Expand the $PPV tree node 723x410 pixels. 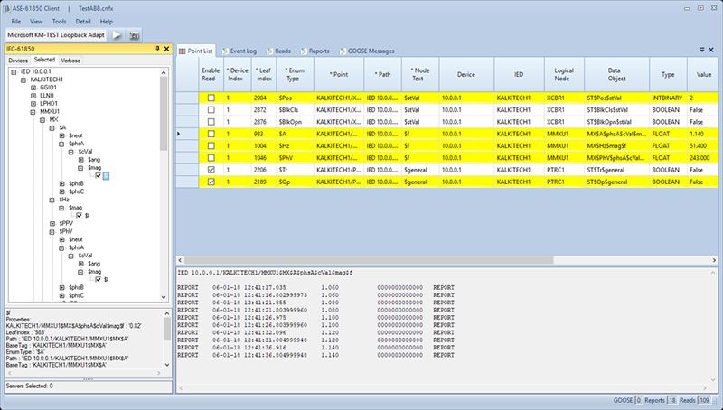coord(52,222)
